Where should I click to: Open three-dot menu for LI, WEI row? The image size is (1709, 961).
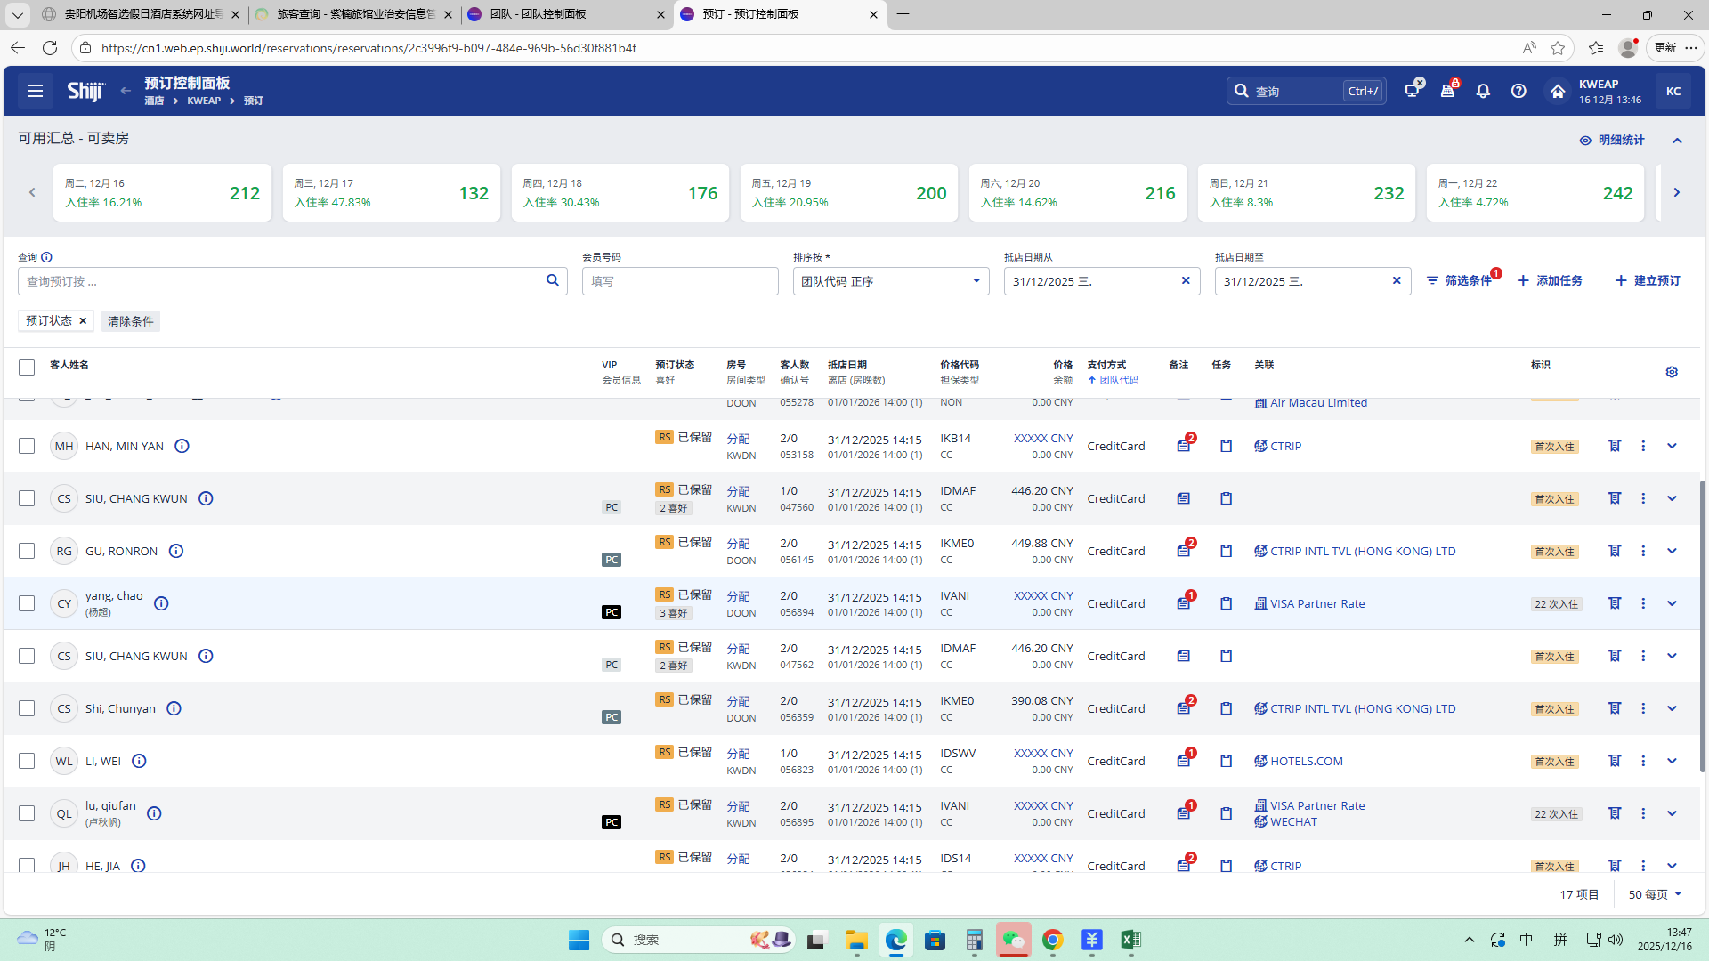[1643, 761]
